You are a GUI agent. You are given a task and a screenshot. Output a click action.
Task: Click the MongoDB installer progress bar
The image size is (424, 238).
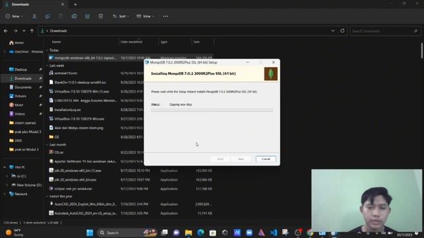tap(212, 110)
